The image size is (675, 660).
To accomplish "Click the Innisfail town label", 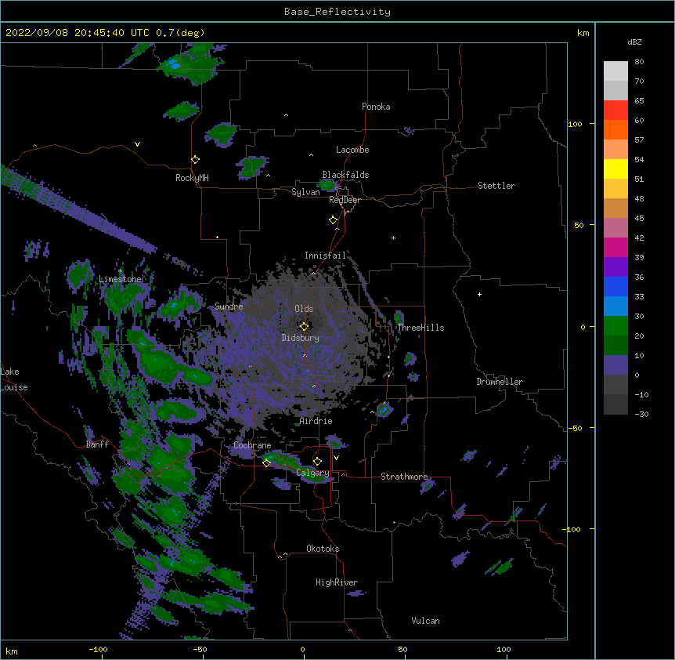I will tap(325, 256).
